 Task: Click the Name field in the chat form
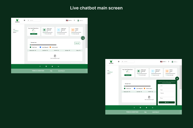pos(167,86)
